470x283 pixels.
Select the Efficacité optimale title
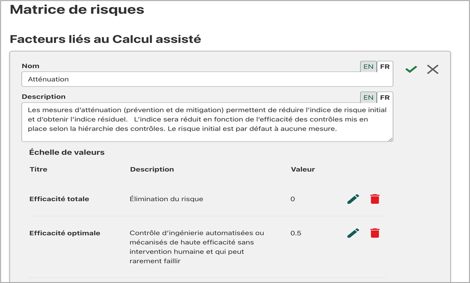click(65, 233)
